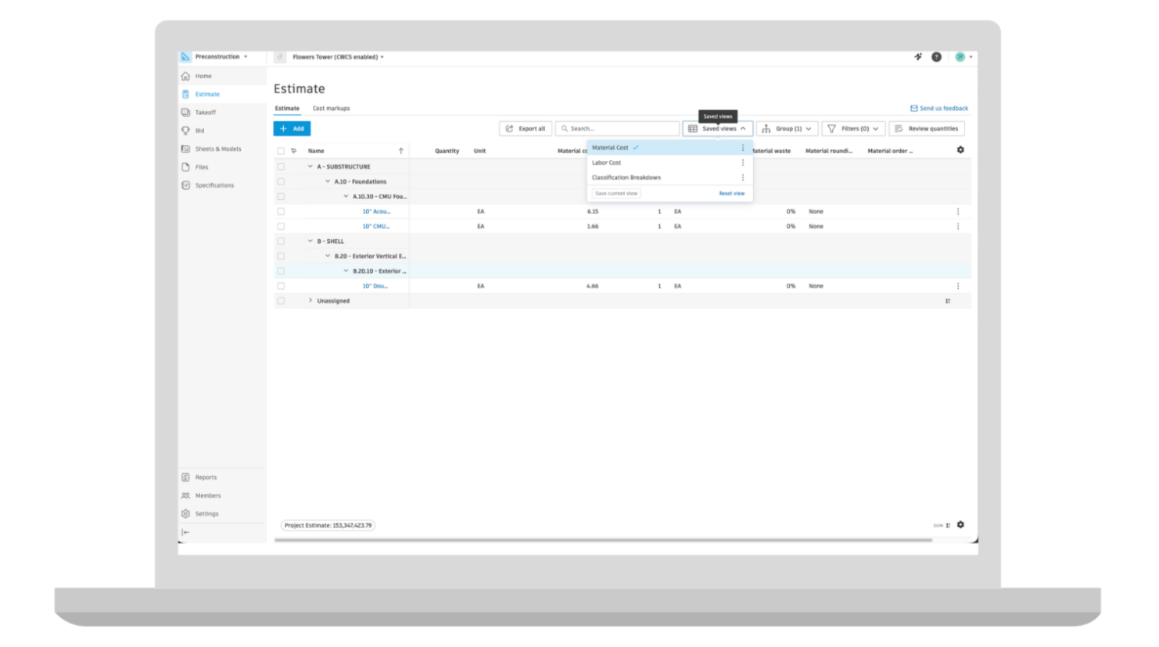Click Review quantities button
This screenshot has height=647, width=1159.
click(x=927, y=129)
